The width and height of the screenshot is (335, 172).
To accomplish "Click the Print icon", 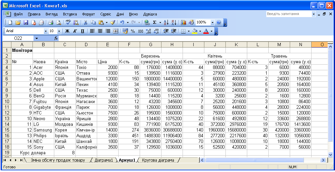I will pyautogui.click(x=51, y=22).
